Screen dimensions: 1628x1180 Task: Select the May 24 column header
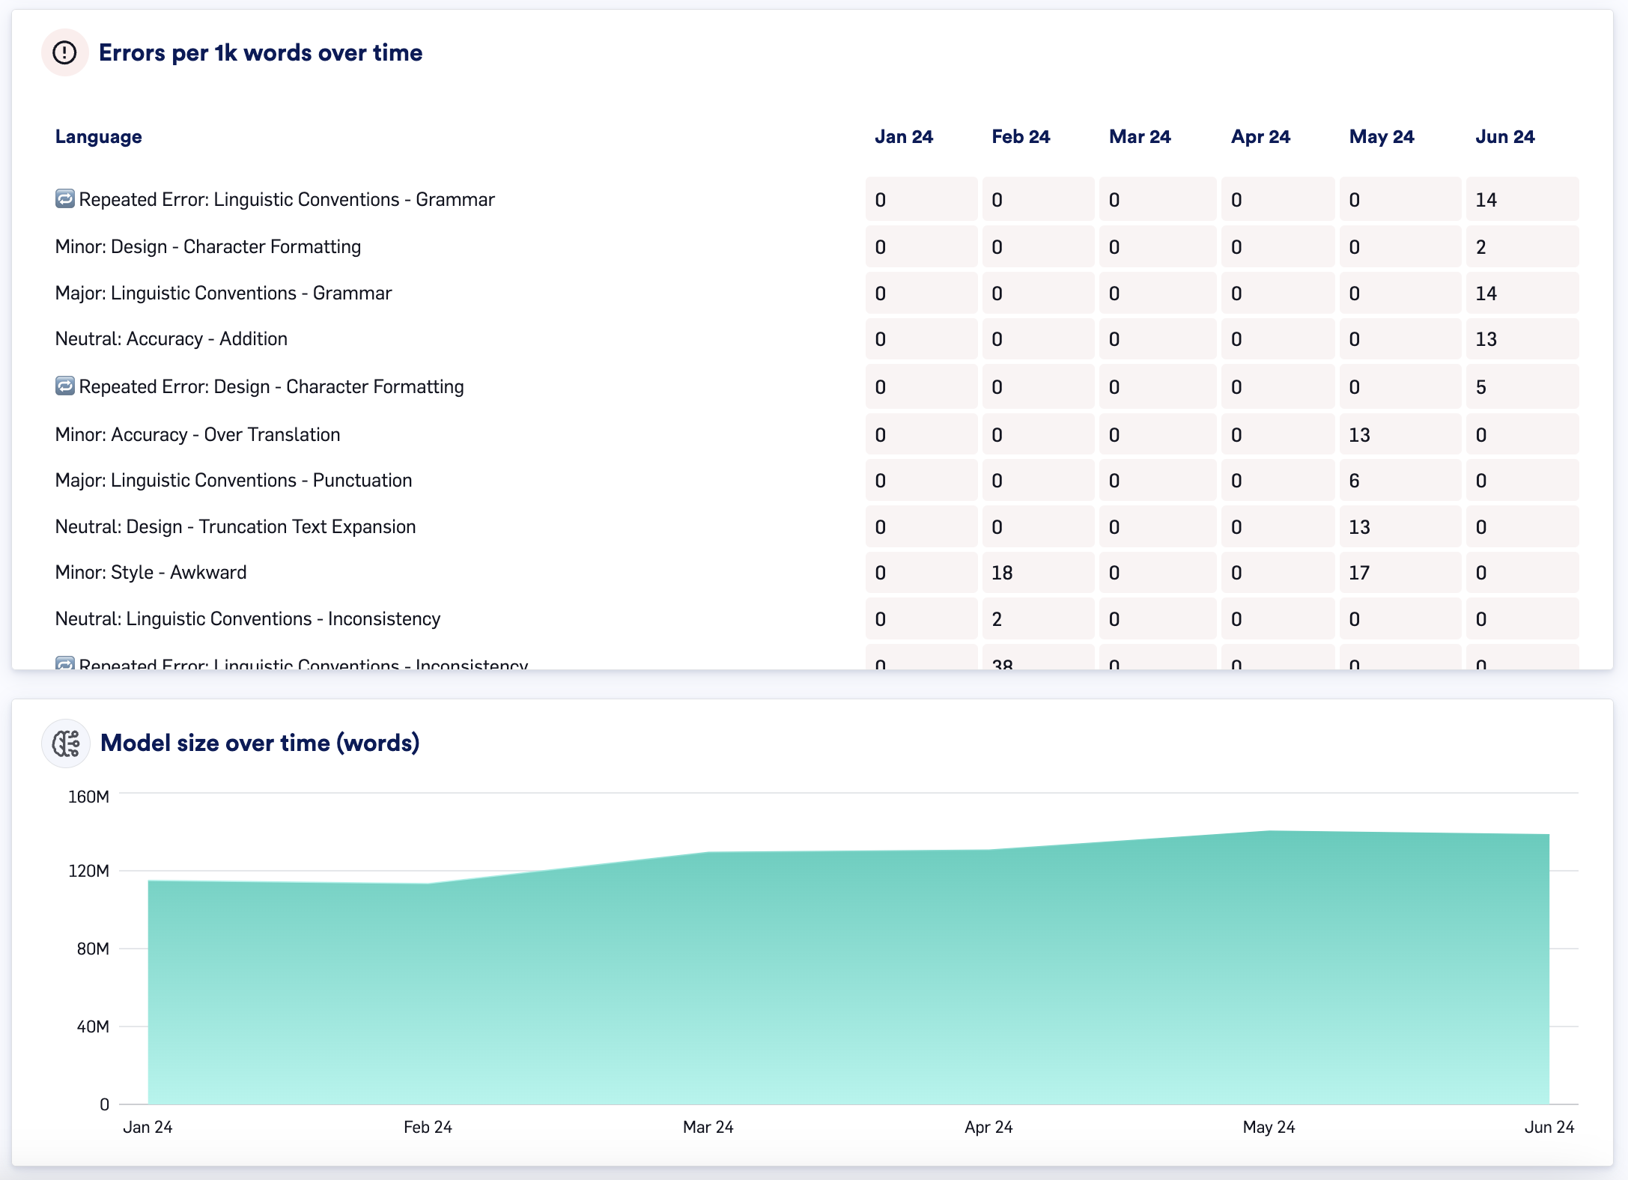point(1382,136)
